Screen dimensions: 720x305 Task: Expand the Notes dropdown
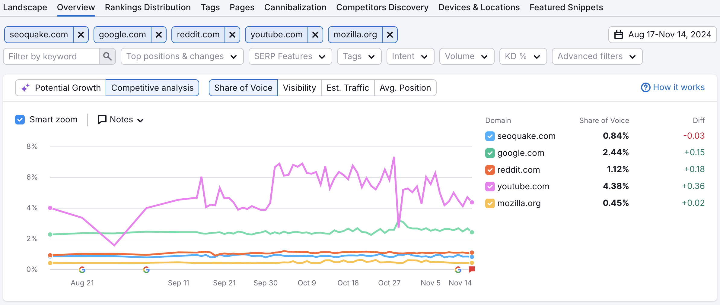tap(121, 120)
